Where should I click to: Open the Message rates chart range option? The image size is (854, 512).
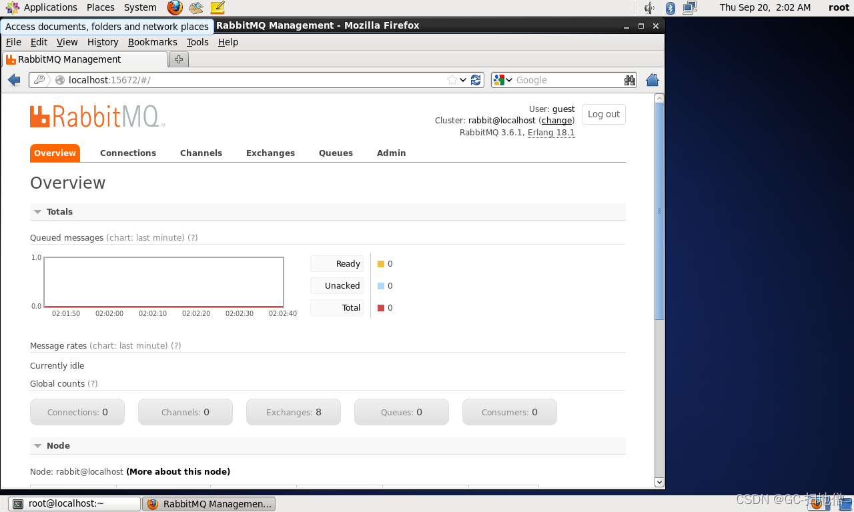click(129, 346)
